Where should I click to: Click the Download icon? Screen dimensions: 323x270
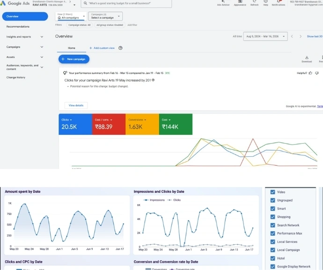[x=307, y=58]
